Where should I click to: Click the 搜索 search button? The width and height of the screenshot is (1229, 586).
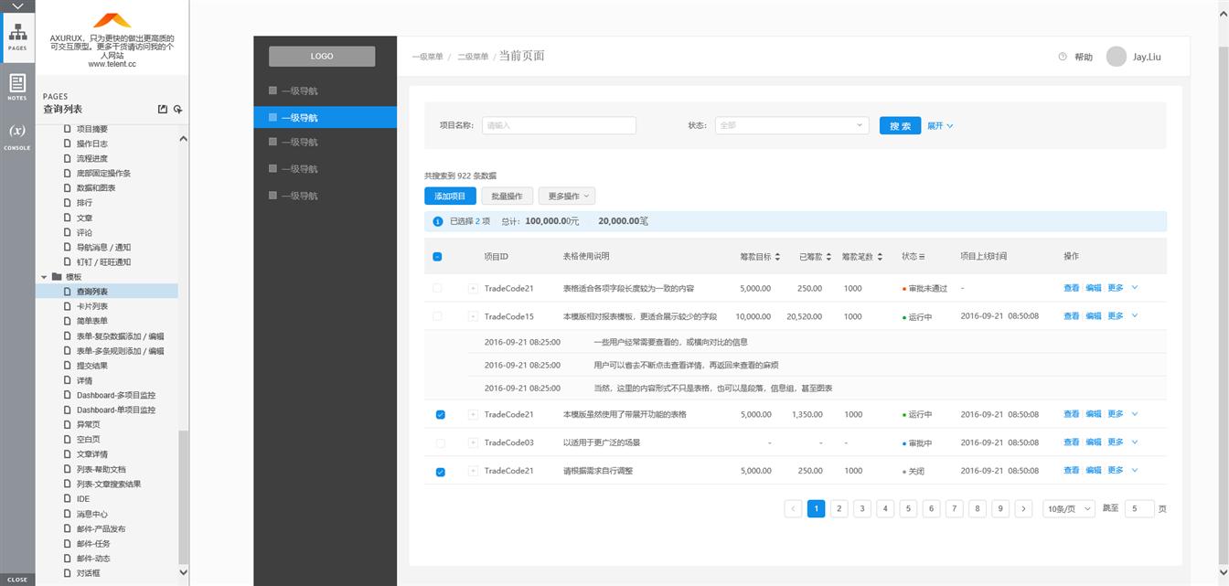coord(900,125)
